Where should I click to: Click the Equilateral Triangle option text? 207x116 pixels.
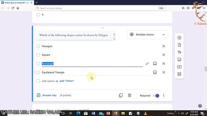point(53,72)
